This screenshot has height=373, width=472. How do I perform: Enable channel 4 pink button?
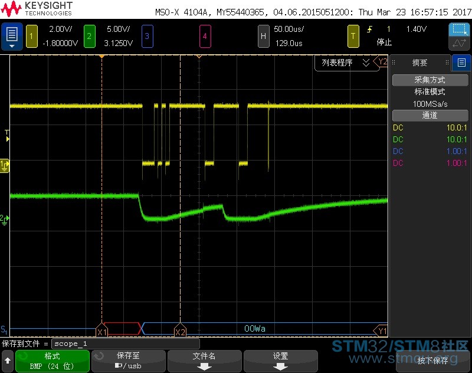coord(205,36)
